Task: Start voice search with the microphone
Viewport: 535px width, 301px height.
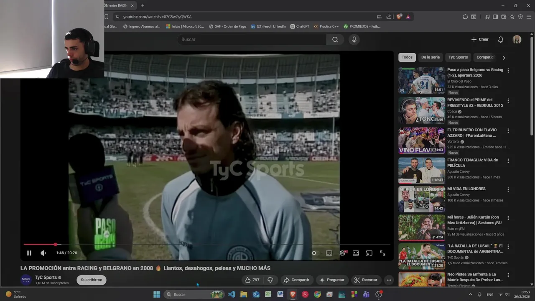Action: (354, 39)
